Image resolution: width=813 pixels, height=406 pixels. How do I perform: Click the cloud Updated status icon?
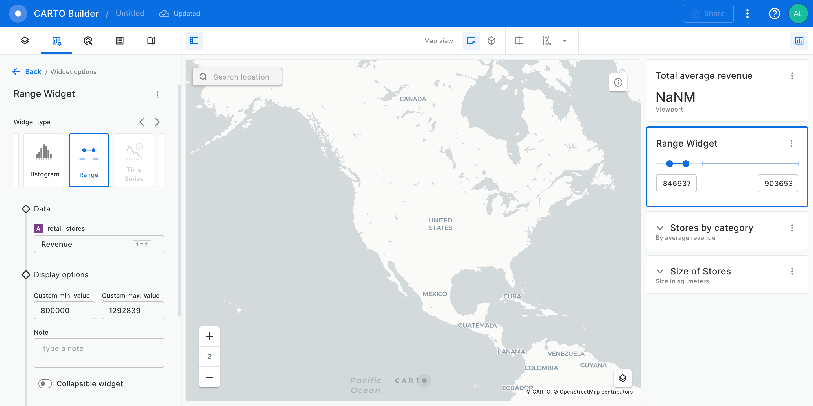164,14
